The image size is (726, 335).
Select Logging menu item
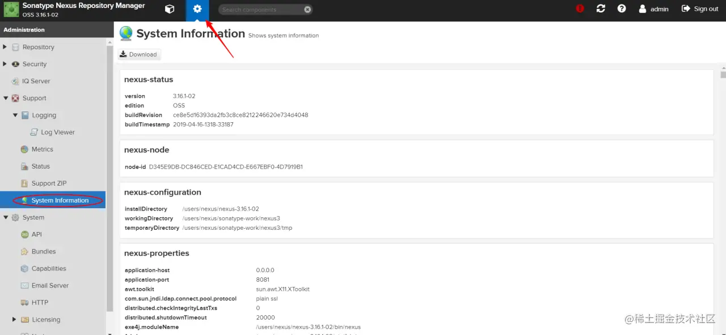(x=44, y=115)
